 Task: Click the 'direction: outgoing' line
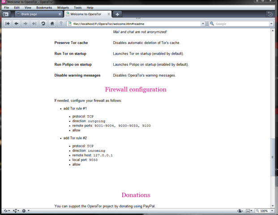tap(89, 121)
